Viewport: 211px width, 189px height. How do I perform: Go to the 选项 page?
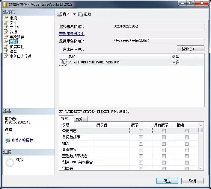[x=13, y=32]
